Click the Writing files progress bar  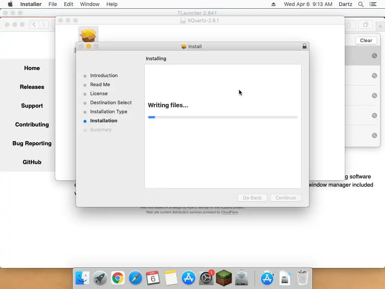223,117
